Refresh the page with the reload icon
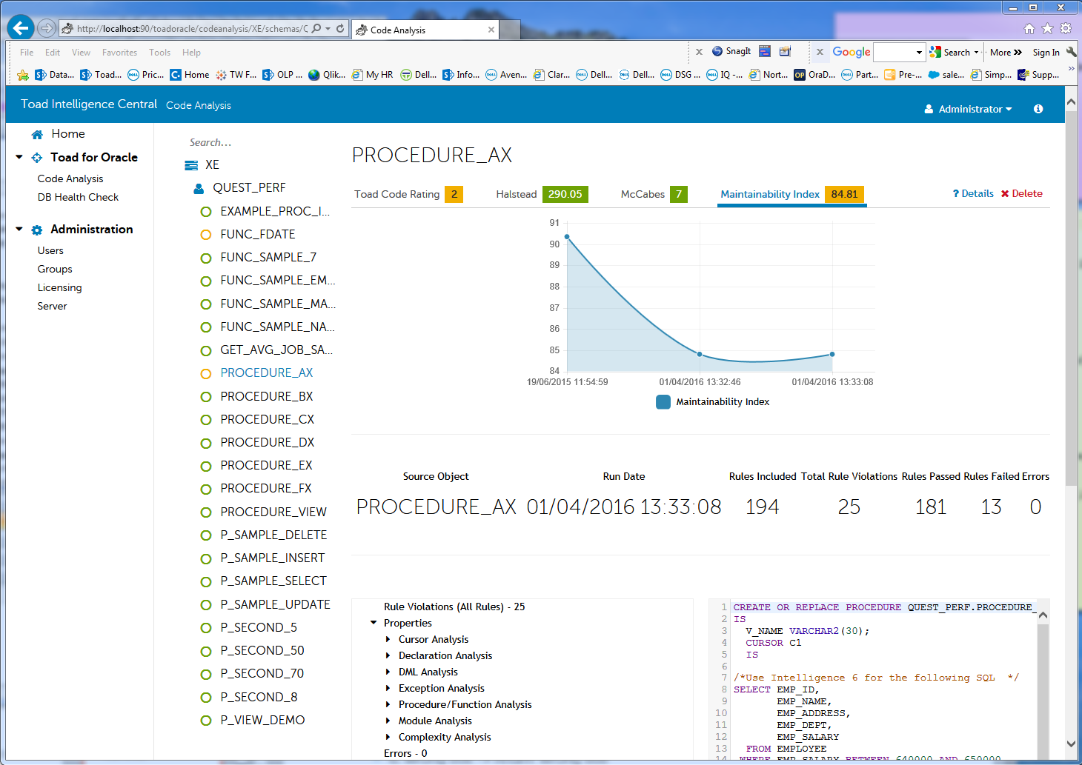This screenshot has height=765, width=1082. (x=340, y=28)
